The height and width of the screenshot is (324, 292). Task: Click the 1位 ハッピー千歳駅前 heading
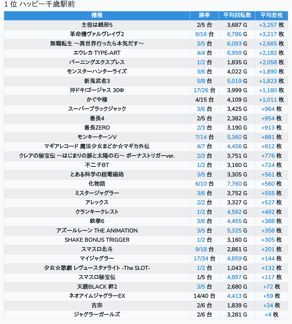point(39,4)
